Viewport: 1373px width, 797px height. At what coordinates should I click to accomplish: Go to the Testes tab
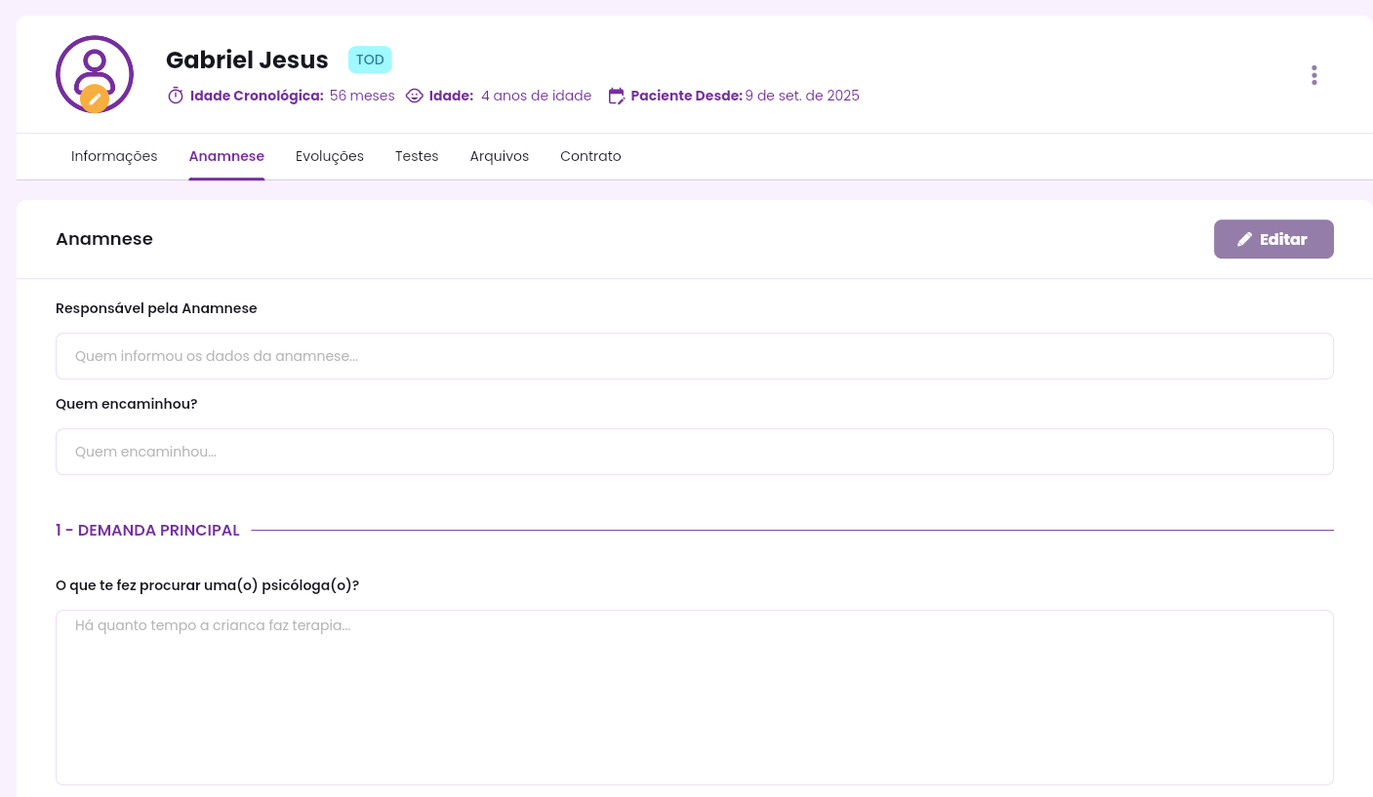[x=417, y=156]
